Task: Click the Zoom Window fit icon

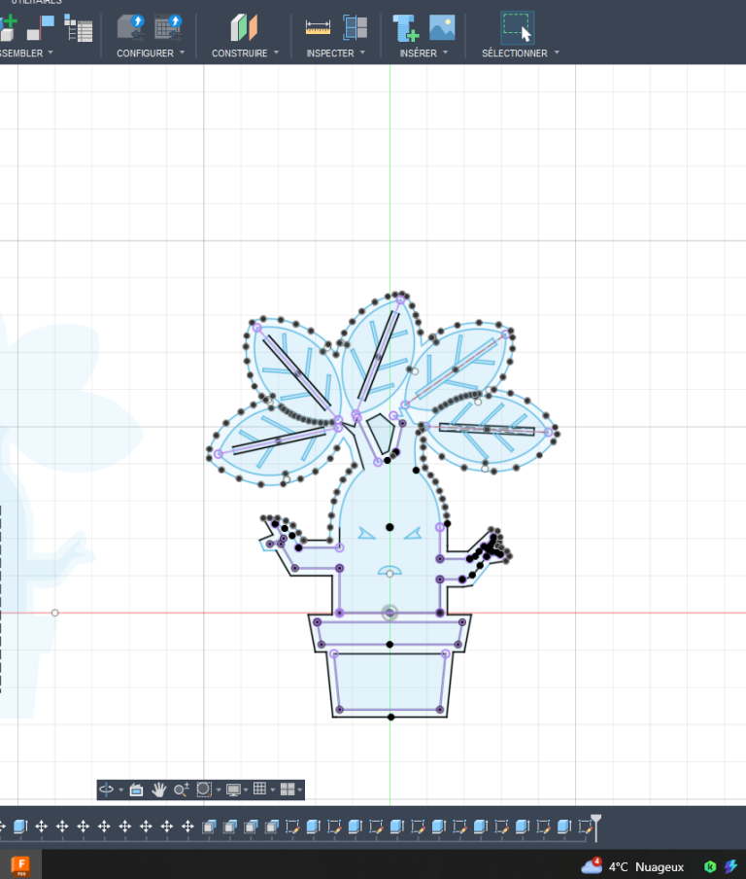Action: point(204,790)
